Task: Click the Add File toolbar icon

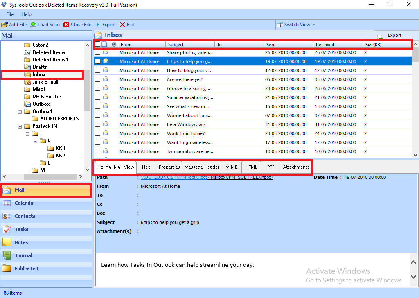Action: coord(5,25)
